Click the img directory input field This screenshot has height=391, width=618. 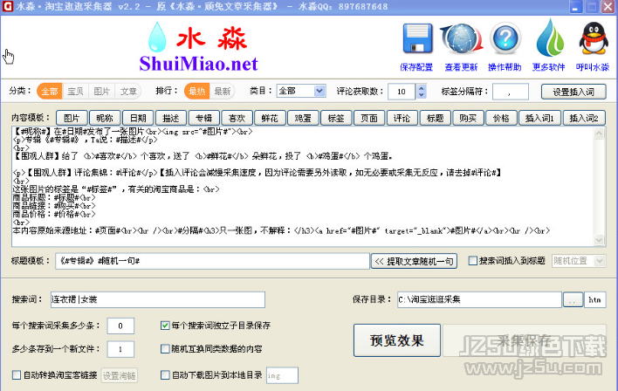[x=282, y=375]
